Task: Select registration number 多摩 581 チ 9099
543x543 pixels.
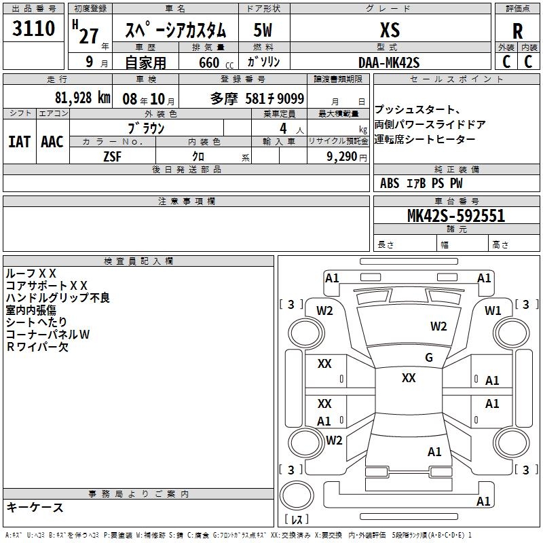Action: point(257,98)
